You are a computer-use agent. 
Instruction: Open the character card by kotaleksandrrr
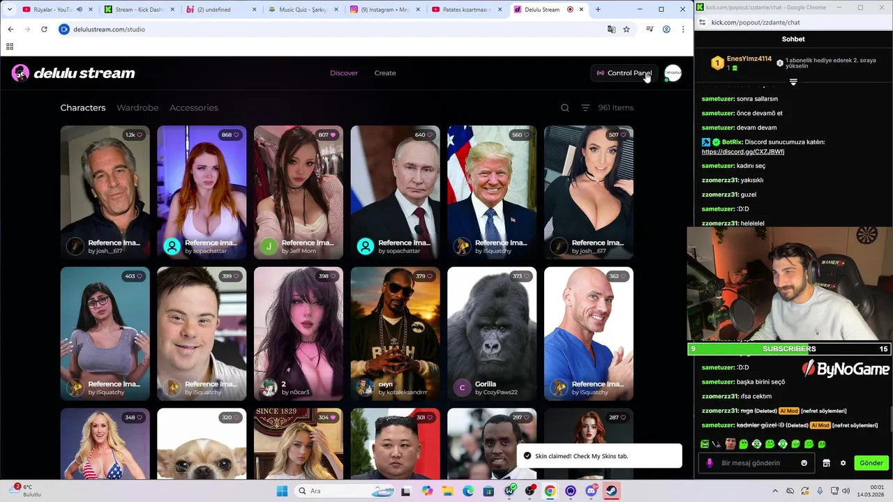(x=395, y=334)
